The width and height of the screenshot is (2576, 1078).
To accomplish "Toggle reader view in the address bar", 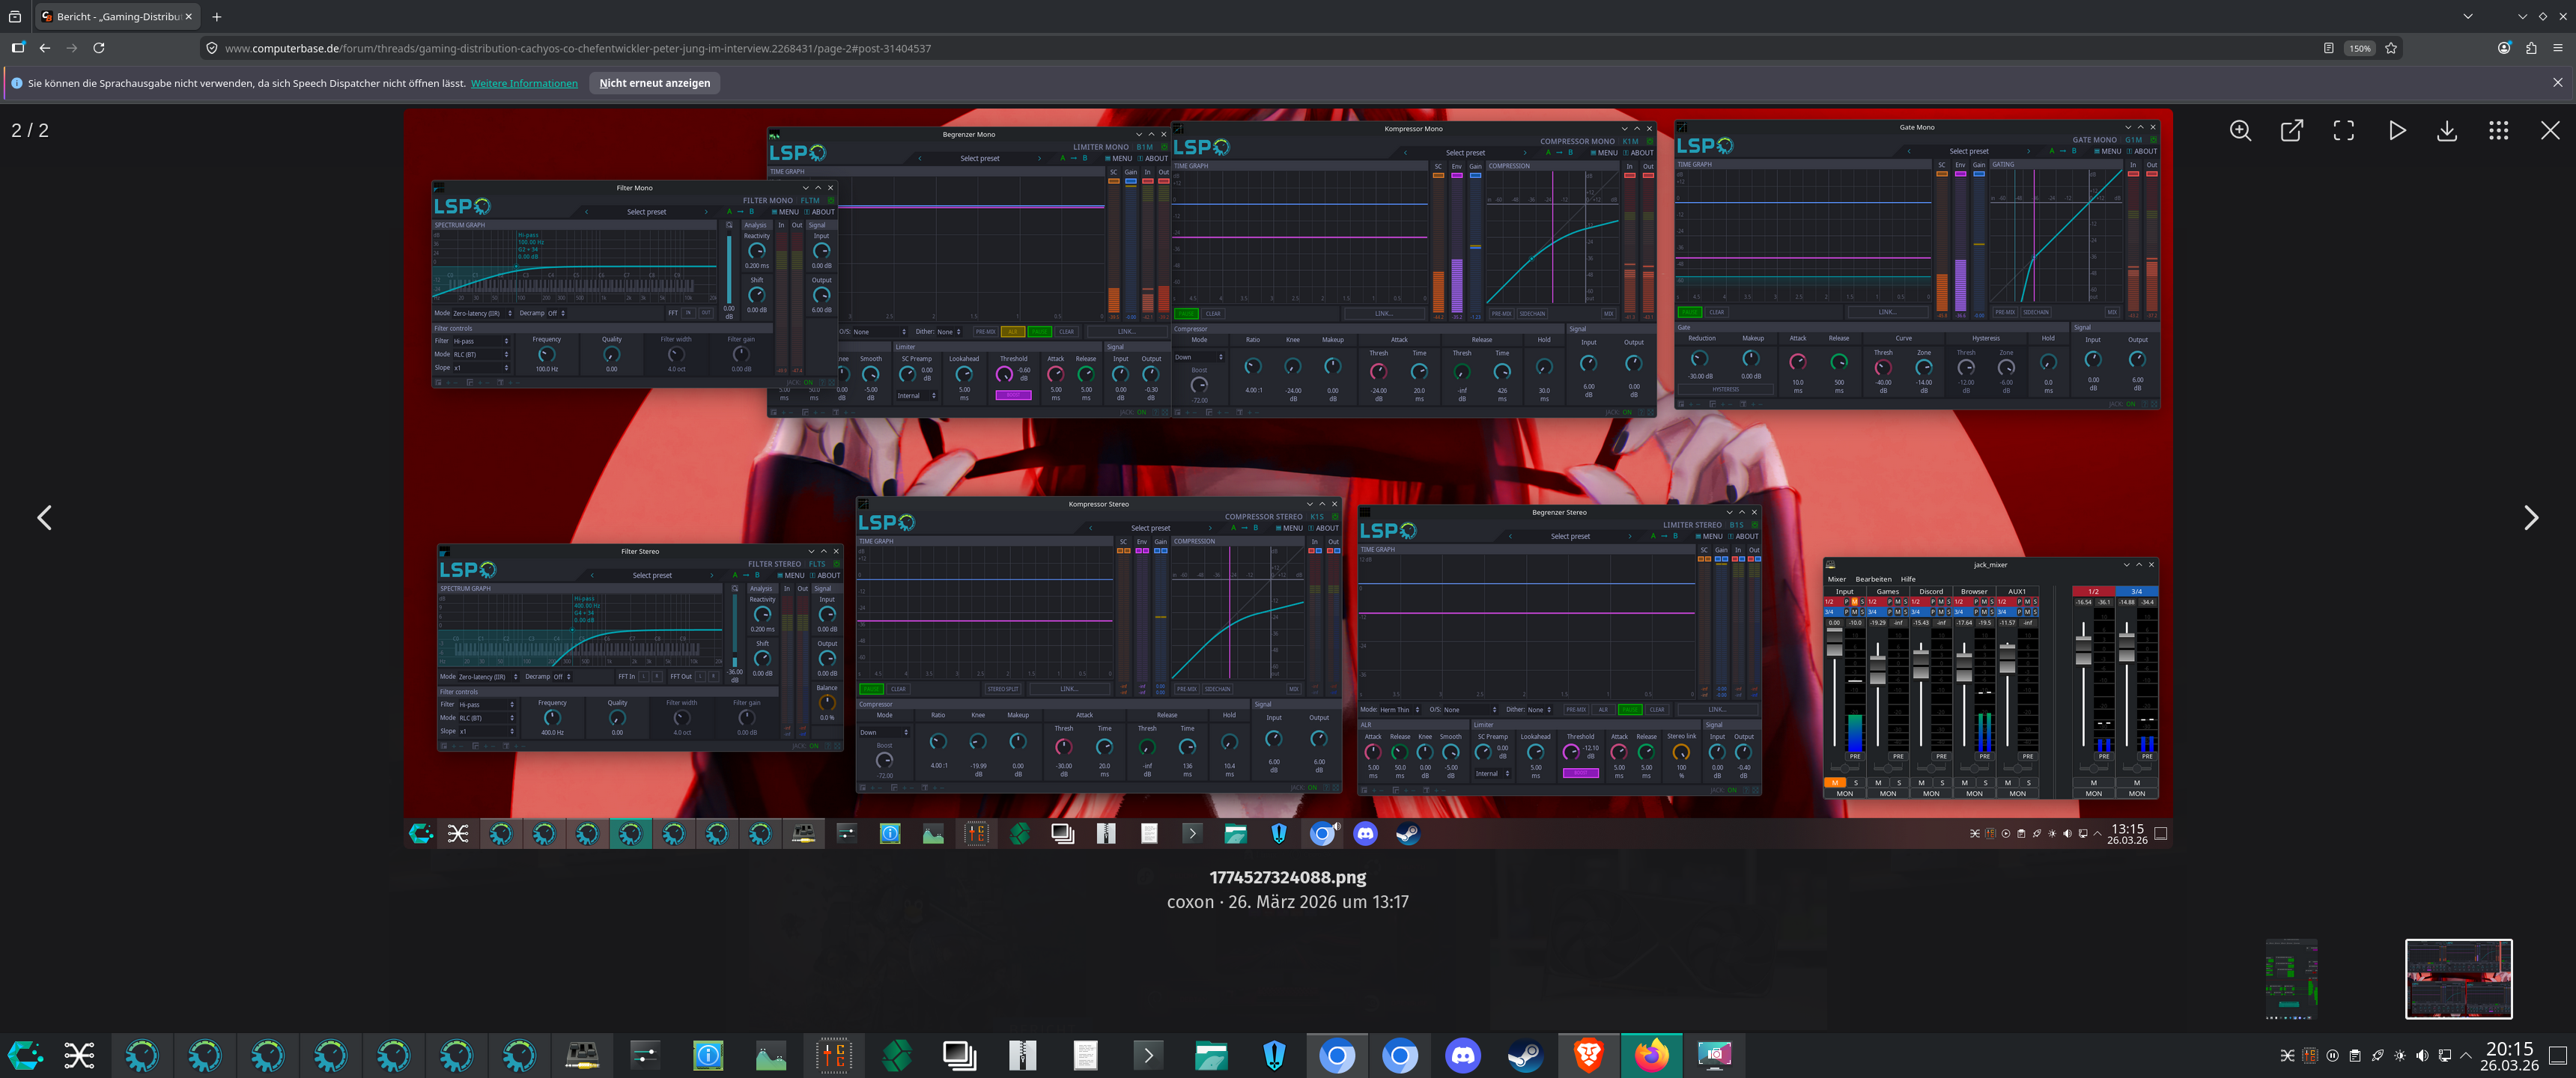I will (x=2328, y=48).
